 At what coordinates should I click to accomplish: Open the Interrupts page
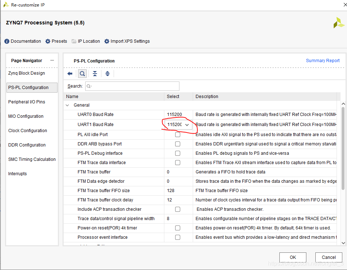pyautogui.click(x=18, y=174)
